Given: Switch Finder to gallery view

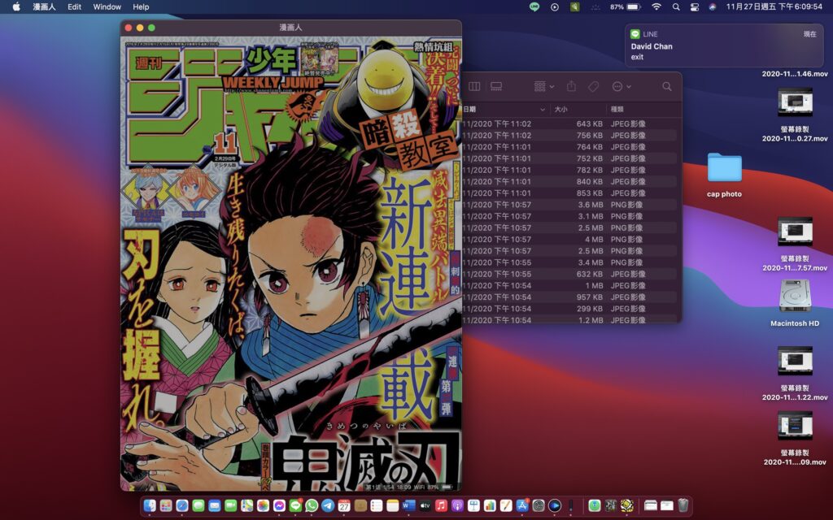Looking at the screenshot, I should pyautogui.click(x=496, y=86).
